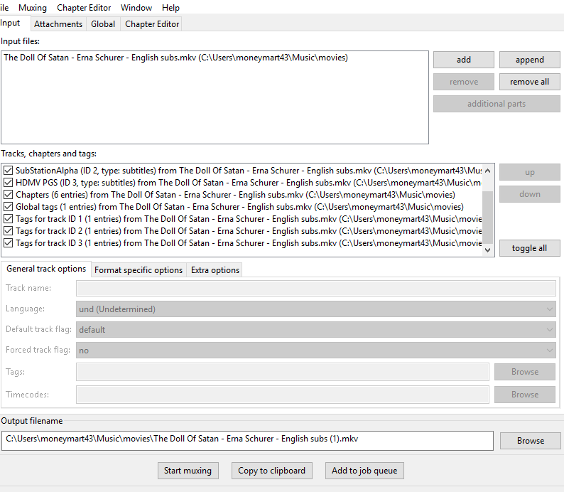The image size is (564, 492).
Task: Click the Tags path input field
Action: [283, 372]
